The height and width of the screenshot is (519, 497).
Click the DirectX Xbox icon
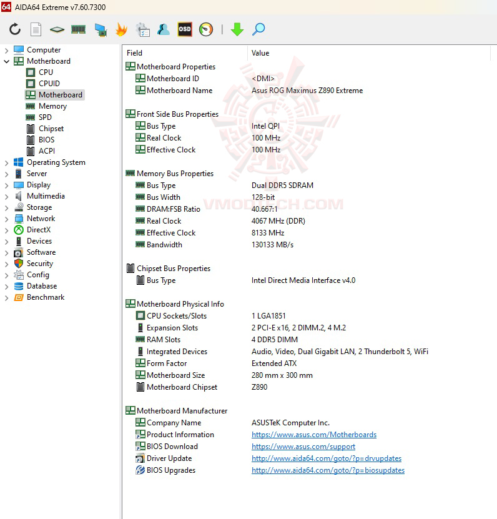tap(19, 230)
